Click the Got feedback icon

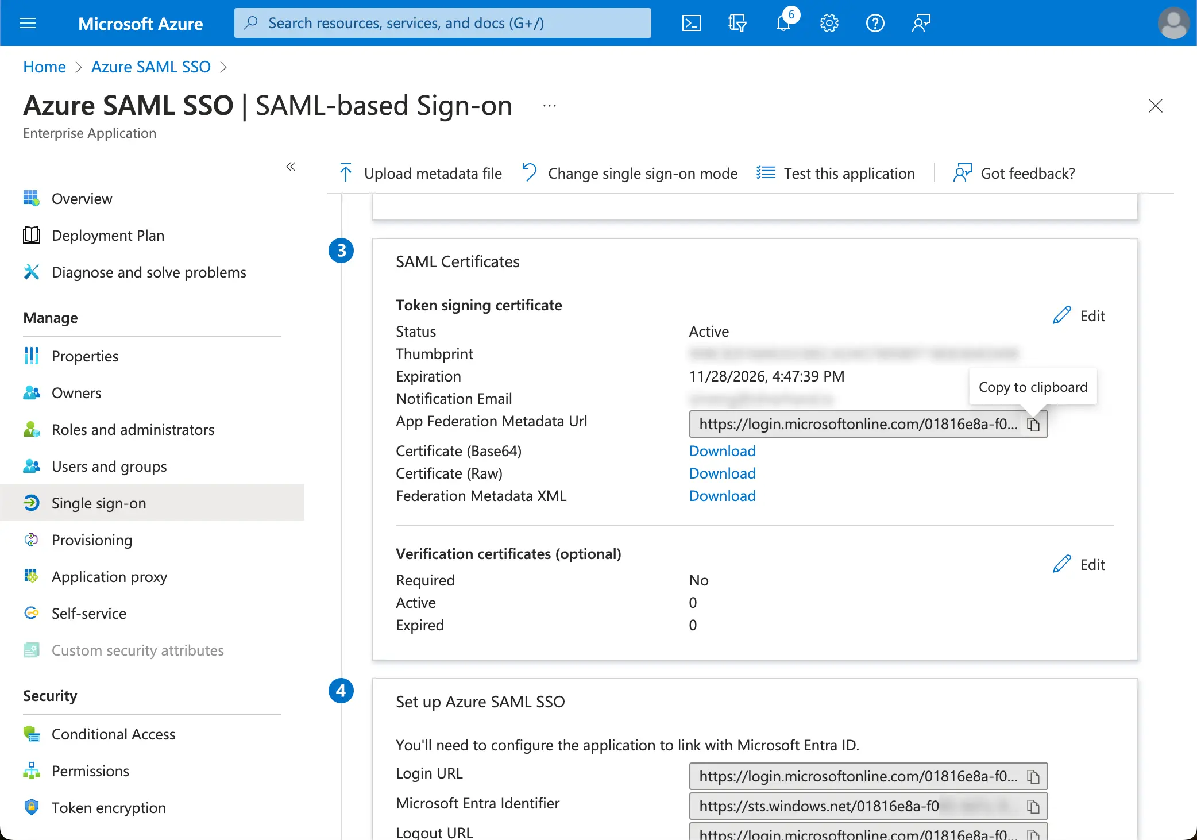962,173
